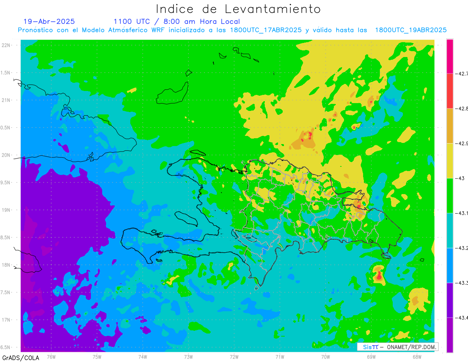Select the violet legend segment above -43.4
Image resolution: width=468 pixels, height=362 pixels.
pyautogui.click(x=450, y=300)
